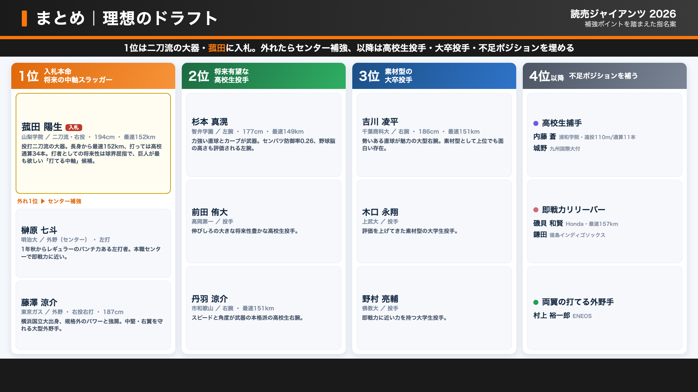Click the purple dot beside 高校生捕手
The image size is (698, 392).
535,123
